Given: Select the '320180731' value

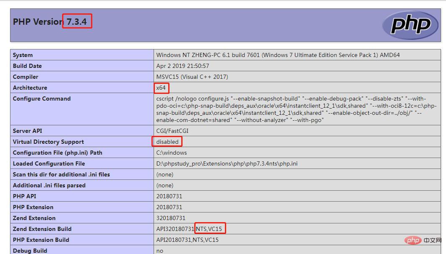Looking at the screenshot, I should pyautogui.click(x=171, y=218).
